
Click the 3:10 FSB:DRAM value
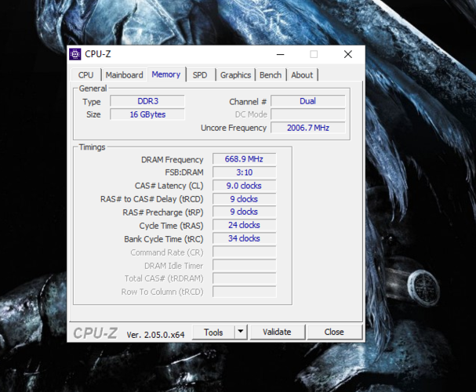[245, 172]
